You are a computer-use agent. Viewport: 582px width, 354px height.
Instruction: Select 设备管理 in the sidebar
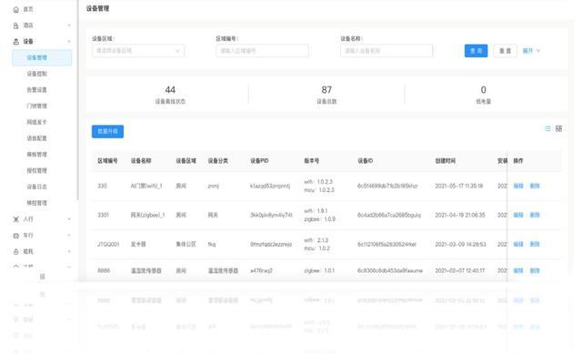pos(42,57)
